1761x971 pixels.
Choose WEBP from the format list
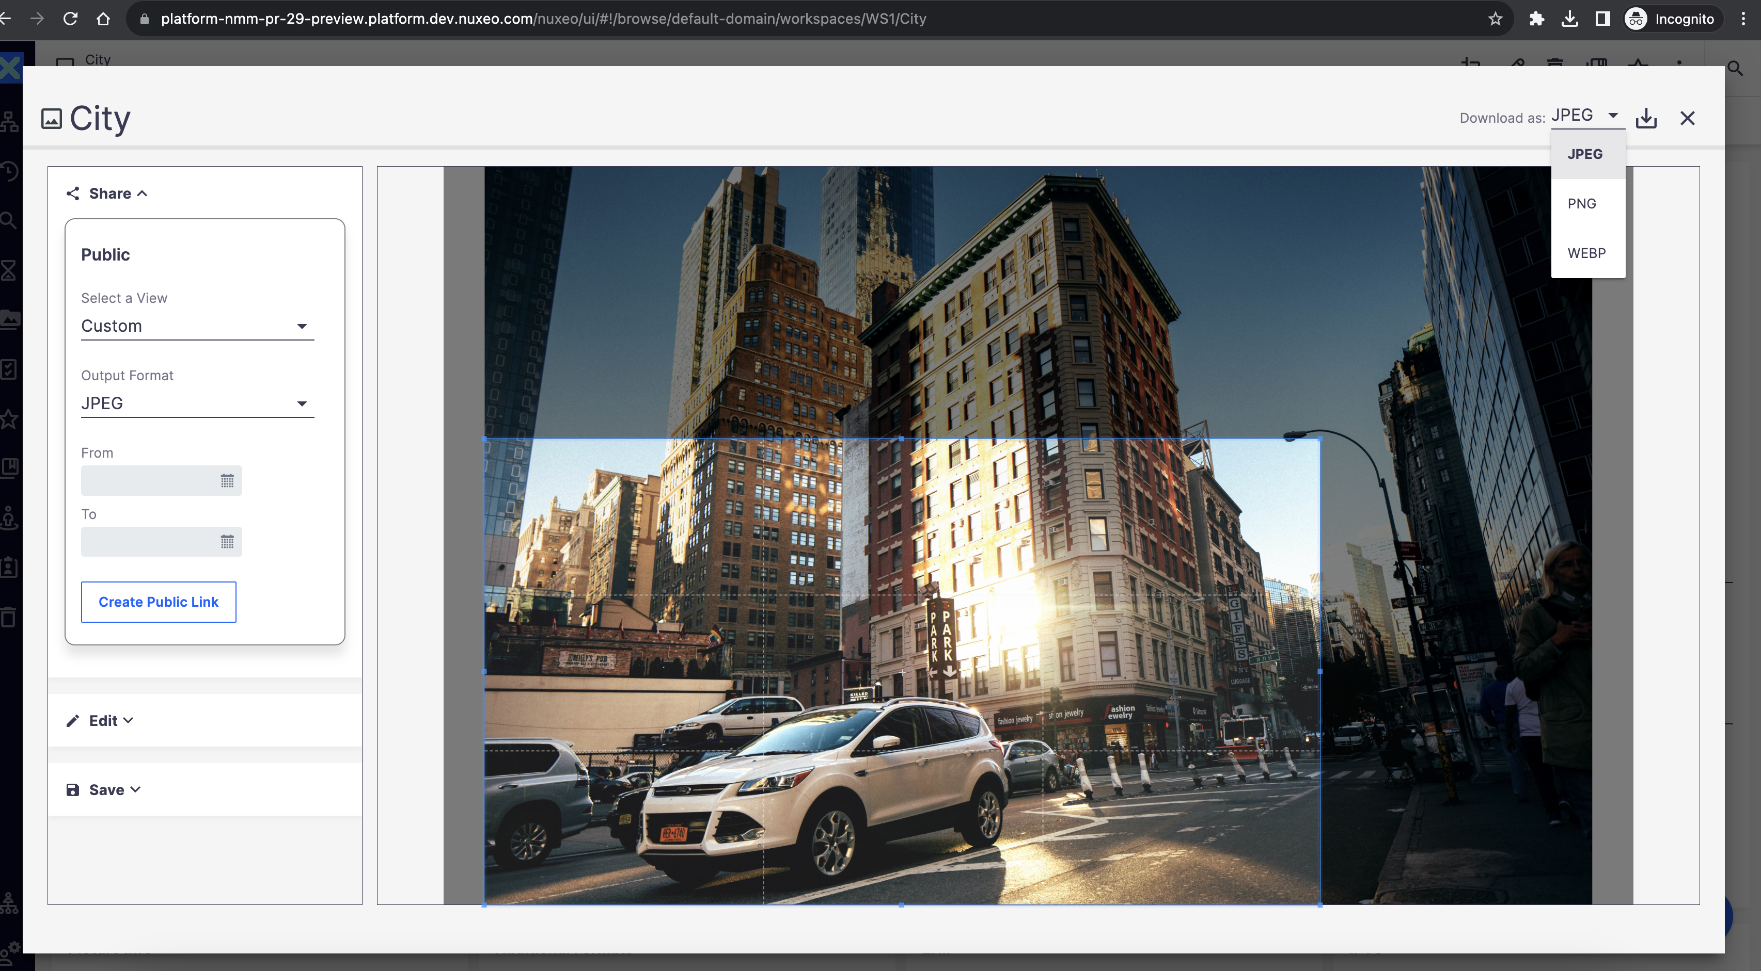[1586, 253]
